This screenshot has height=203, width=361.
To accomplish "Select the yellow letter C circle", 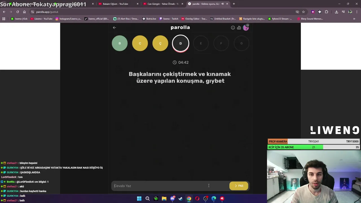I will 140,43.
